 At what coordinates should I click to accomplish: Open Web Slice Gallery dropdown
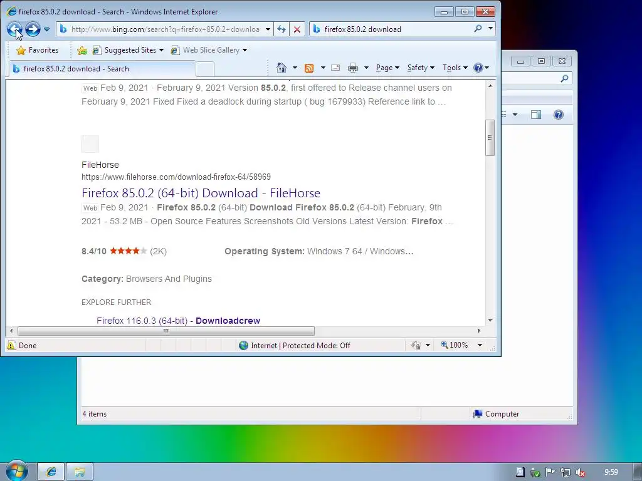pyautogui.click(x=209, y=50)
